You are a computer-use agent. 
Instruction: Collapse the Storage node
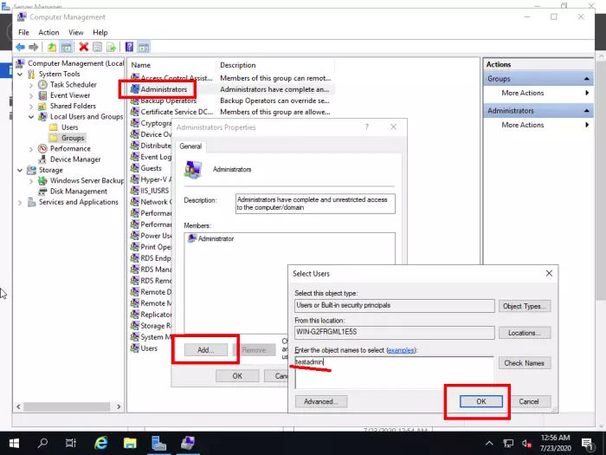click(20, 170)
